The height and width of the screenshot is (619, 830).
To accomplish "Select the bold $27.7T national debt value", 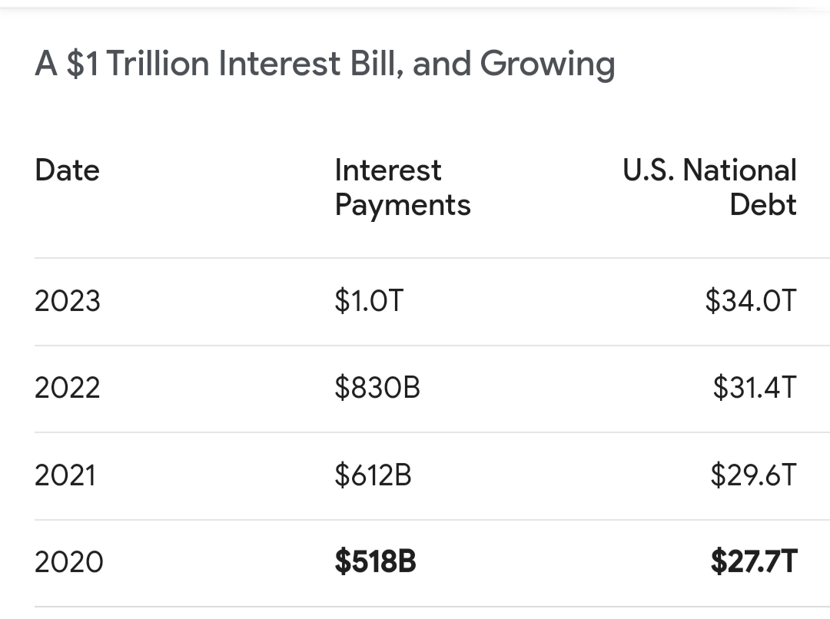I will pos(754,561).
